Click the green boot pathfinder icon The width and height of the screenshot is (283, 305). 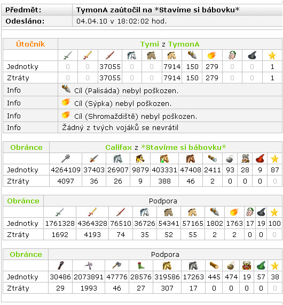pyautogui.click(x=141, y=265)
